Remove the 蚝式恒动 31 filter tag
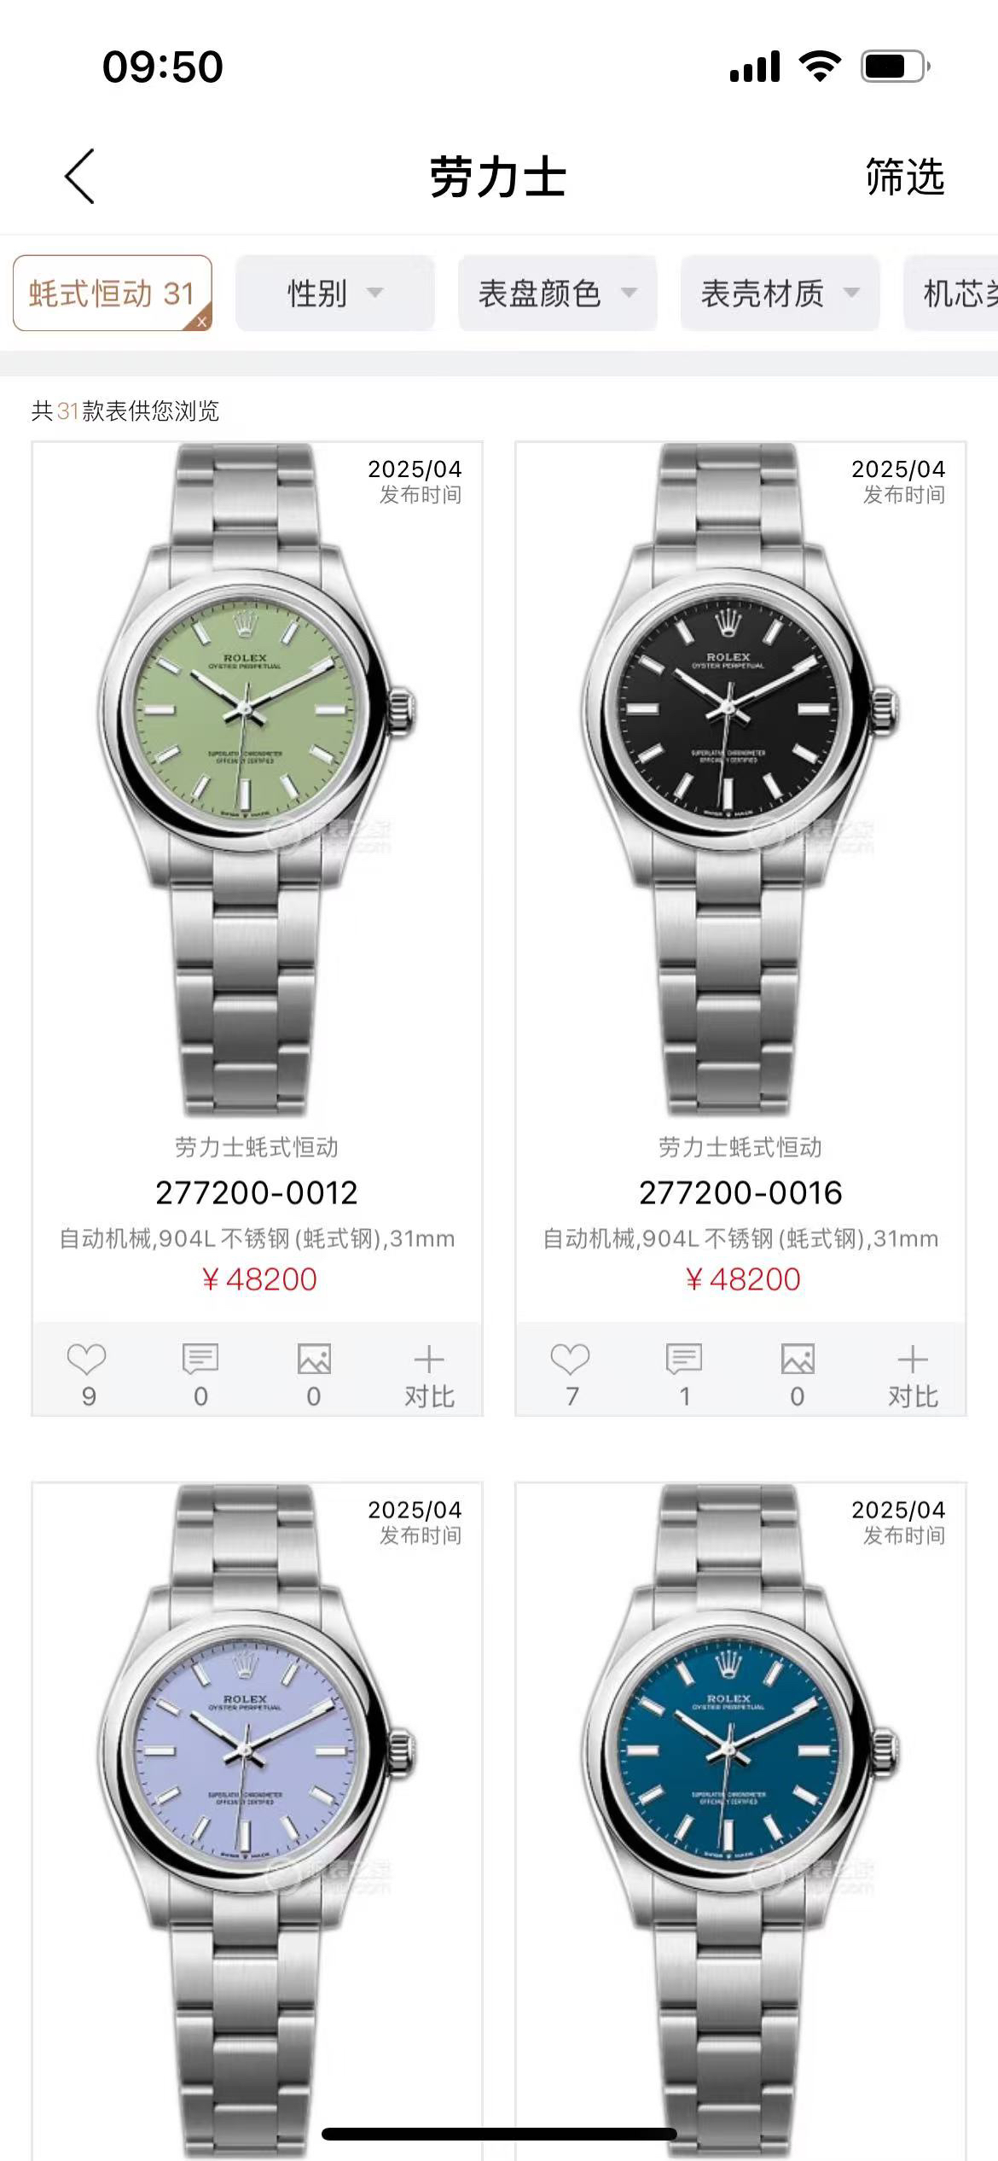The height and width of the screenshot is (2161, 998). (x=201, y=322)
